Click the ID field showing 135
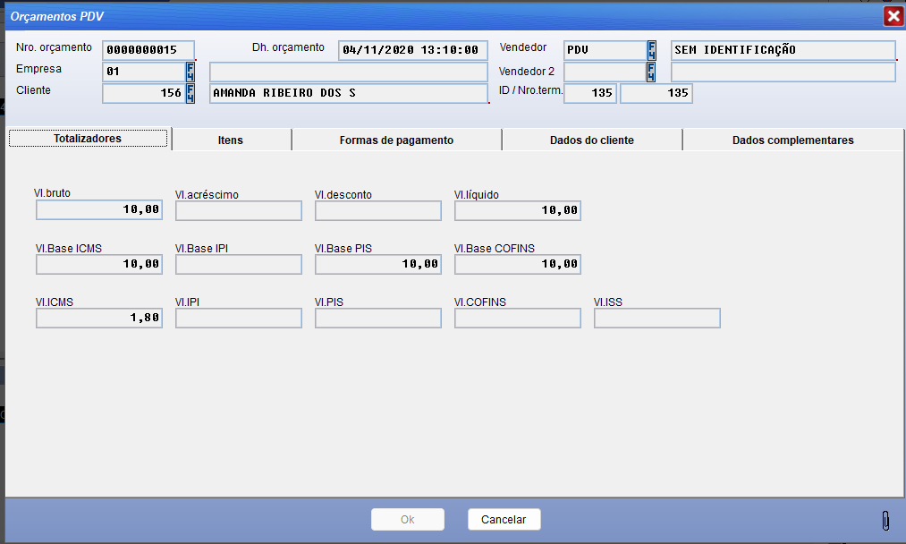Screen dimensions: 906x544 coord(590,93)
